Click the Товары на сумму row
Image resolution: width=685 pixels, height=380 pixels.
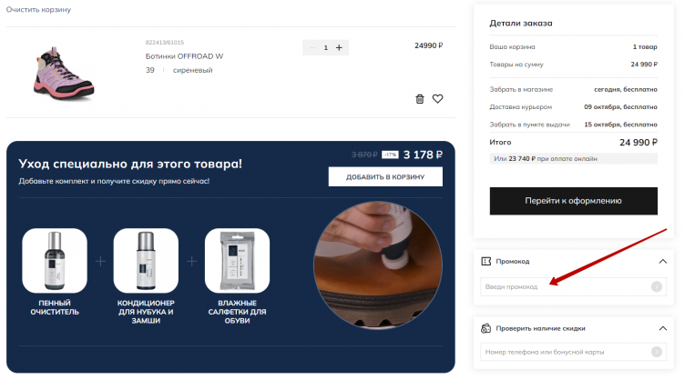(573, 64)
